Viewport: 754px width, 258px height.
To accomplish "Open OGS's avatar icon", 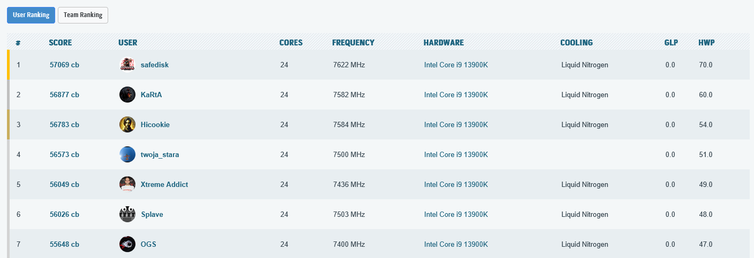I will (x=127, y=244).
